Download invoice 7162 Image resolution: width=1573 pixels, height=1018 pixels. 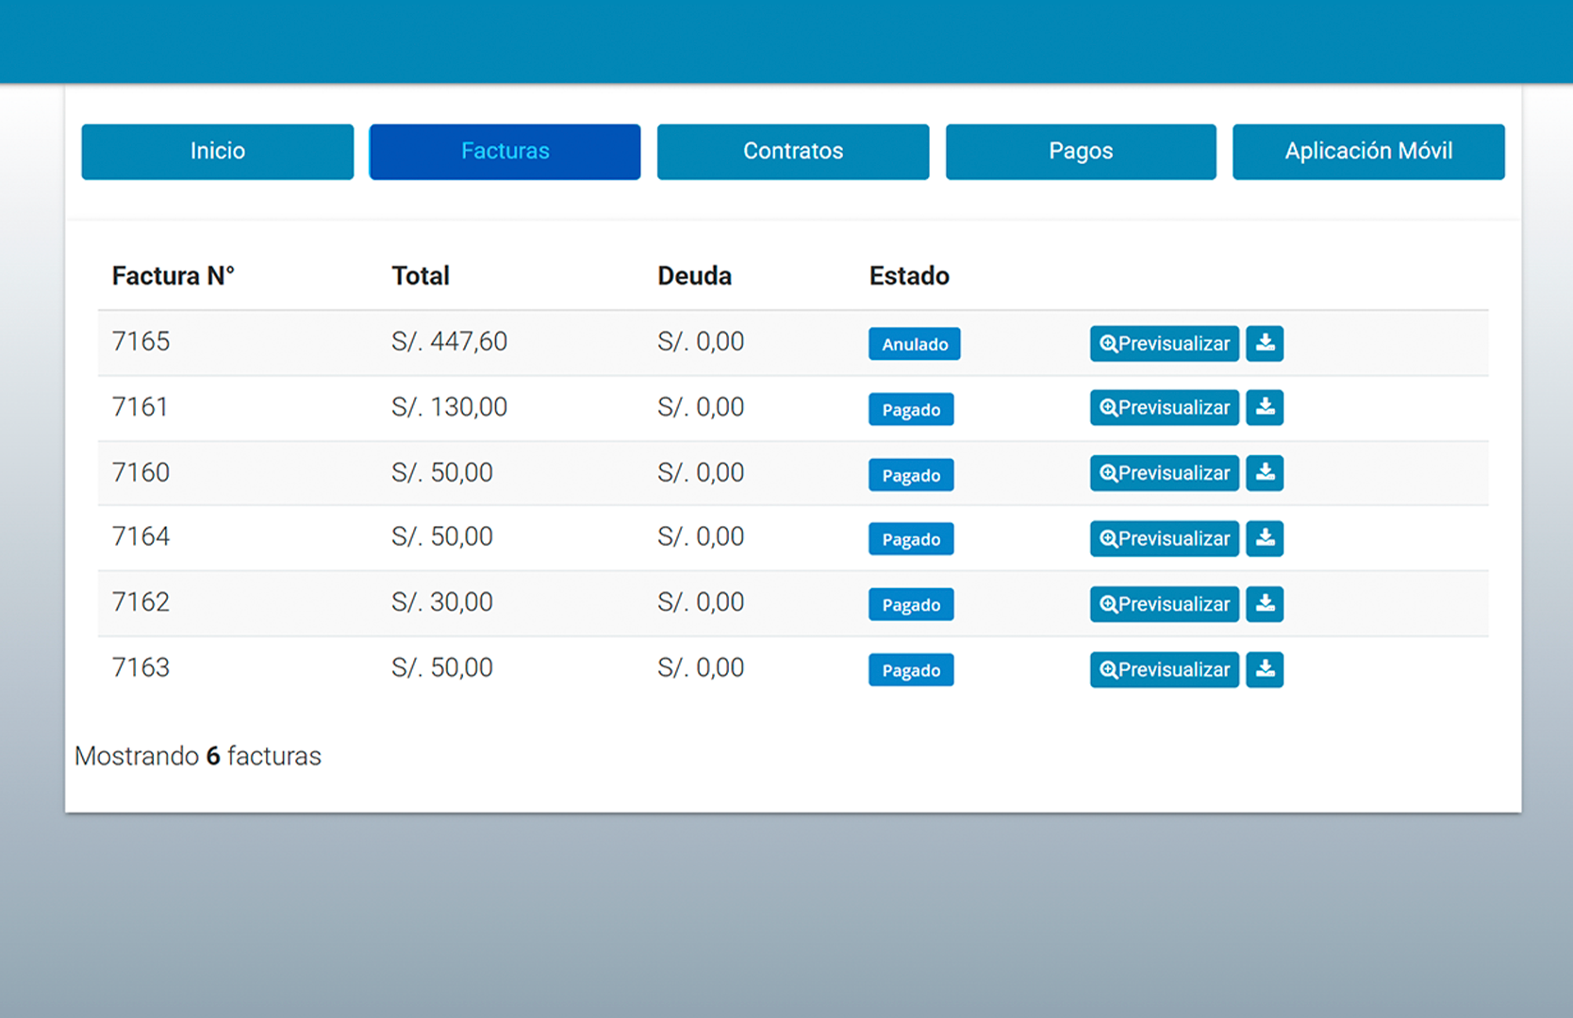(1264, 604)
